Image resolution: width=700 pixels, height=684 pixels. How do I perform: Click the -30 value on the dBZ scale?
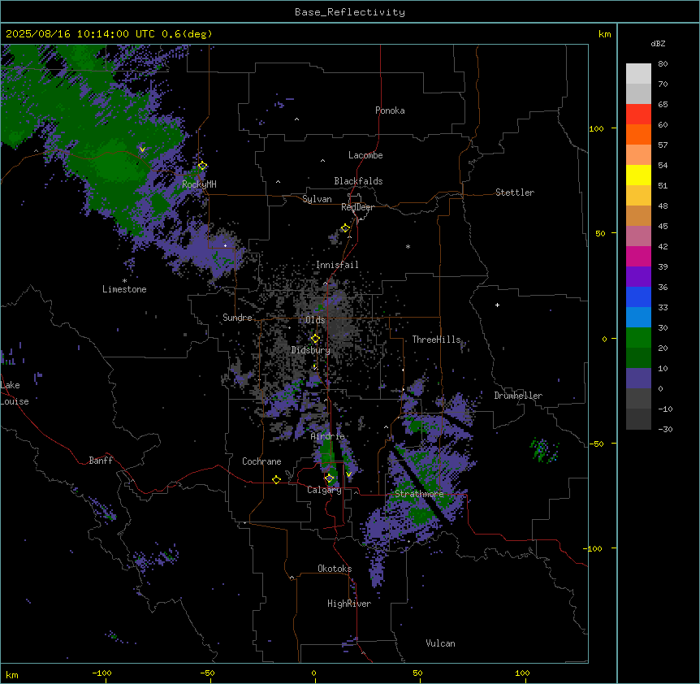(665, 429)
